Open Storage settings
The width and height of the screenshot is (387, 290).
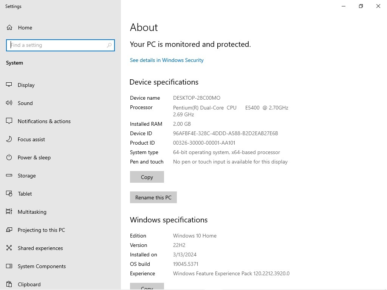coord(60,176)
